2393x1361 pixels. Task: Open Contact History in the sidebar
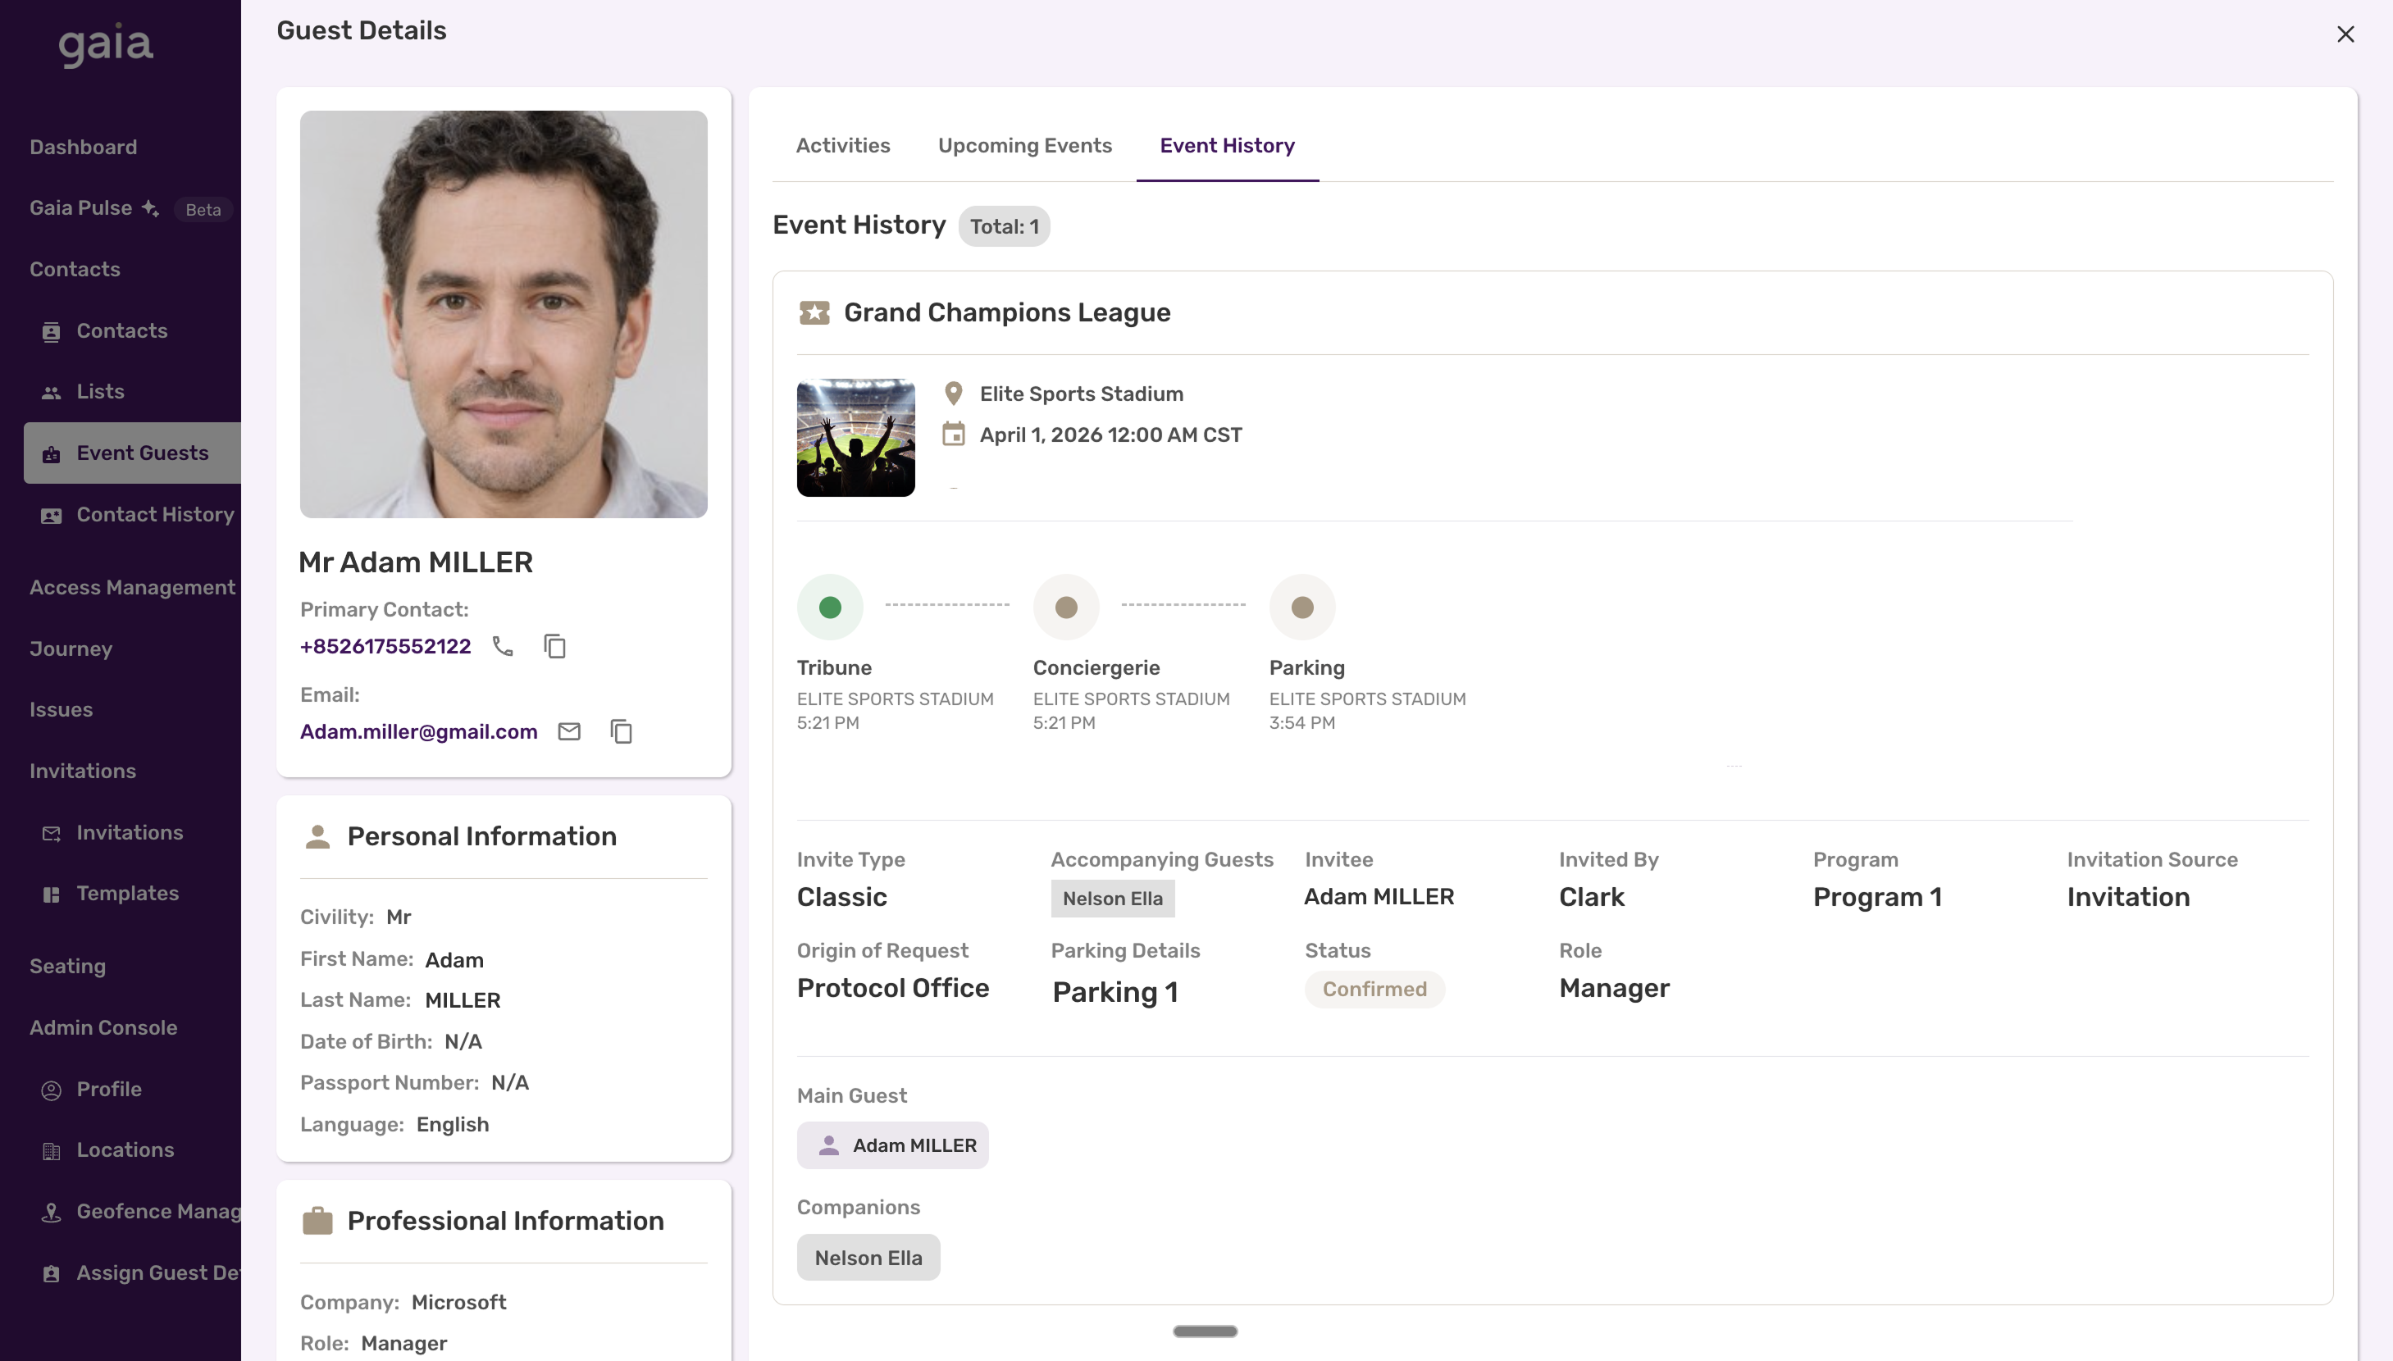click(x=154, y=514)
